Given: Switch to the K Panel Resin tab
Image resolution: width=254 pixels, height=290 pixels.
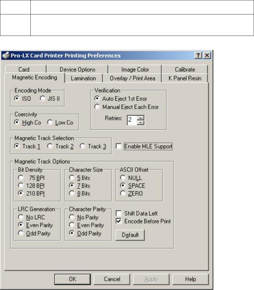Looking at the screenshot, I should pyautogui.click(x=185, y=78).
